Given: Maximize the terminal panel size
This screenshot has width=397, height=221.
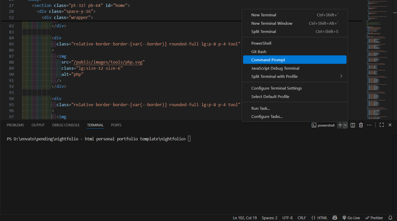Looking at the screenshot, I should [x=381, y=125].
